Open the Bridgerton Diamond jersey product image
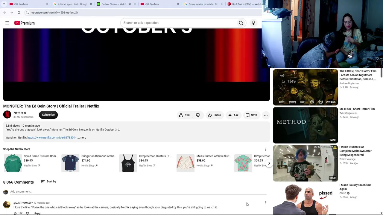The image size is (383, 215). pos(70,163)
